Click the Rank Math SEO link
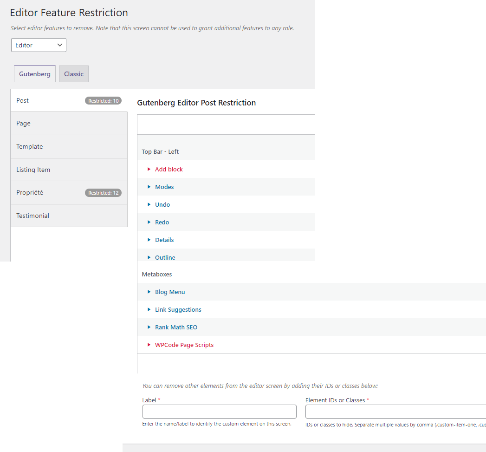486x452 pixels. pos(176,328)
